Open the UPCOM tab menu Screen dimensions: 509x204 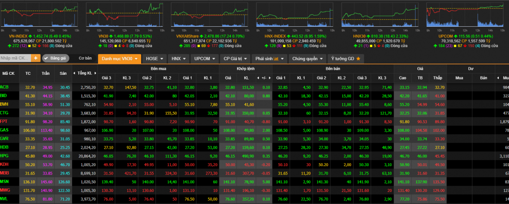coord(204,59)
